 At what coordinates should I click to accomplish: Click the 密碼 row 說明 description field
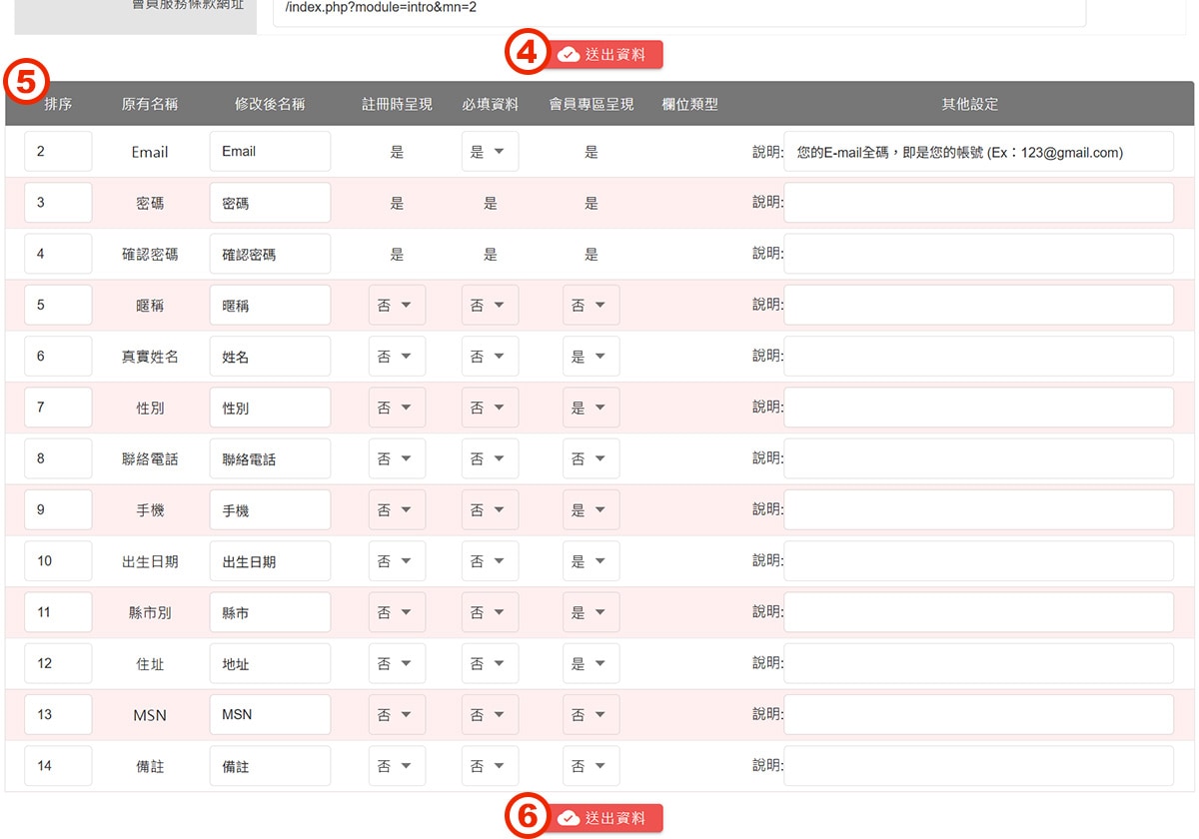pos(979,203)
